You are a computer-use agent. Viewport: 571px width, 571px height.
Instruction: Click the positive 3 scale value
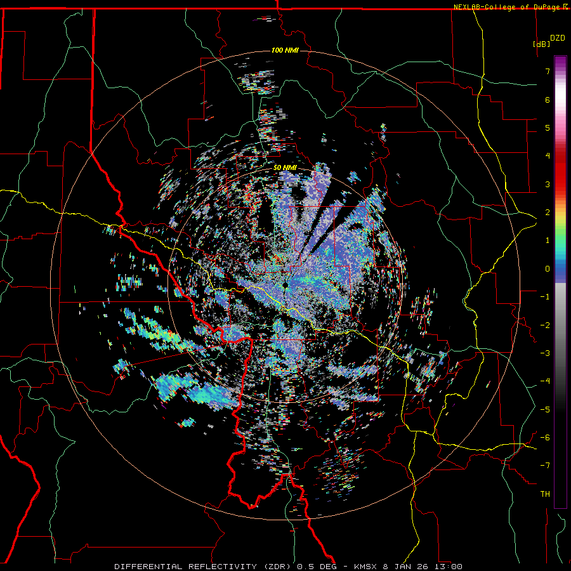click(x=548, y=184)
